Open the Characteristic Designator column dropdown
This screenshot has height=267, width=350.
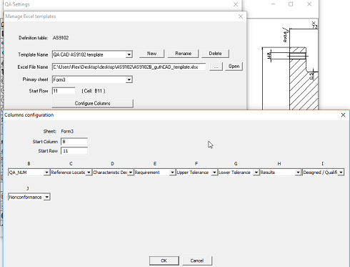point(113,173)
